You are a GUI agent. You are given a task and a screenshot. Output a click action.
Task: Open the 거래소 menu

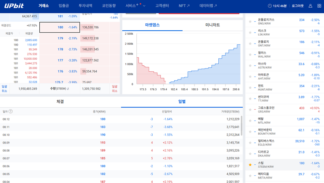(x=44, y=6)
